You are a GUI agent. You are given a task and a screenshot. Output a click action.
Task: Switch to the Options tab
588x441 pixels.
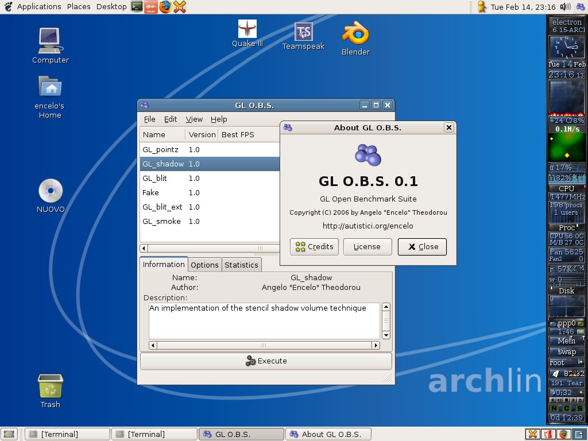click(204, 265)
